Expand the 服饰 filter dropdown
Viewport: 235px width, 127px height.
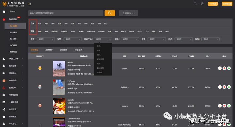click(x=211, y=39)
